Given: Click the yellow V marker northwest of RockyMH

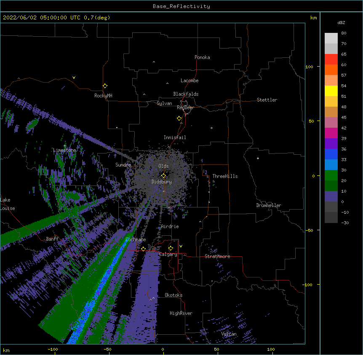Looking at the screenshot, I should coord(74,78).
